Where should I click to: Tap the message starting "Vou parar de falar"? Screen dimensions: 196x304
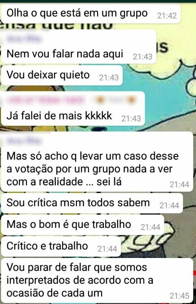(x=97, y=281)
